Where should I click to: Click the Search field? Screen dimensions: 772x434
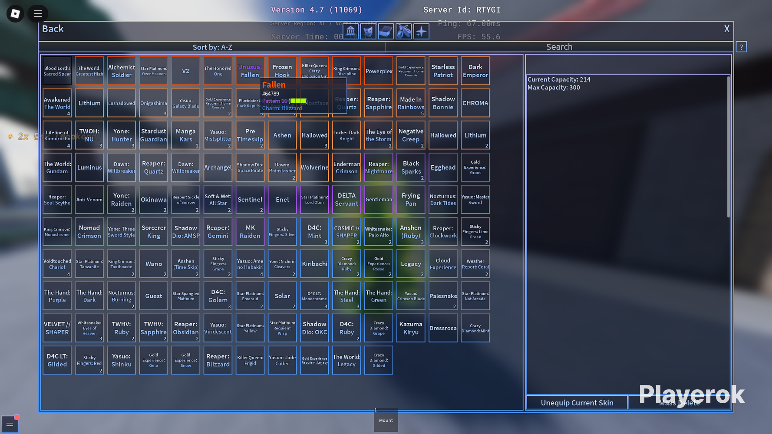(559, 47)
